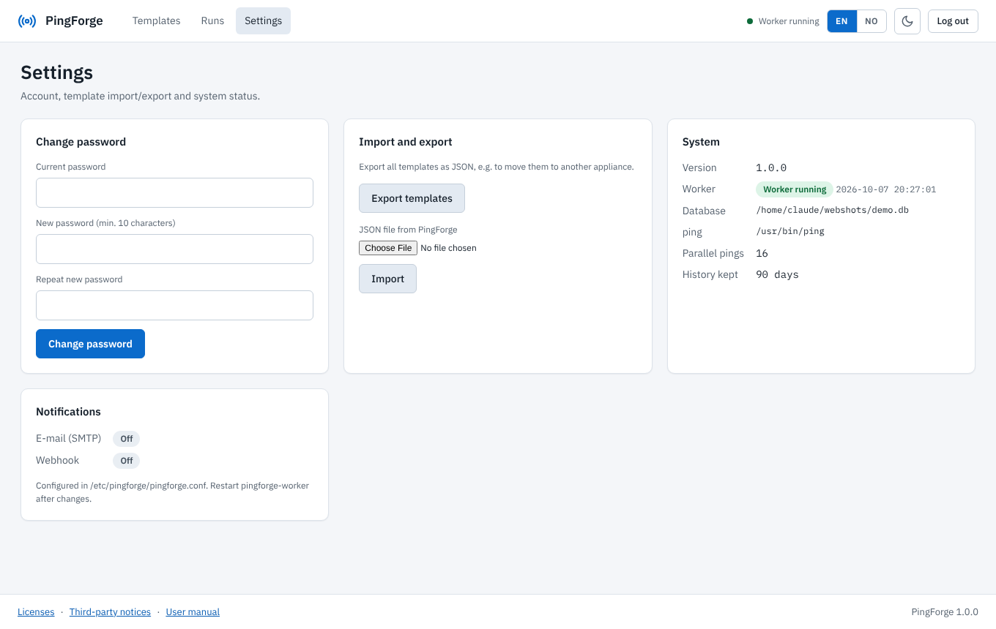Click the No file chosen text
996x629 pixels.
[x=448, y=248]
